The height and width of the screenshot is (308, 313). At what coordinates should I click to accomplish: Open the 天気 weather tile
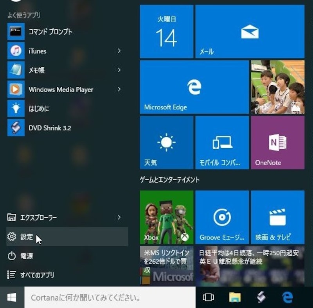tap(166, 142)
